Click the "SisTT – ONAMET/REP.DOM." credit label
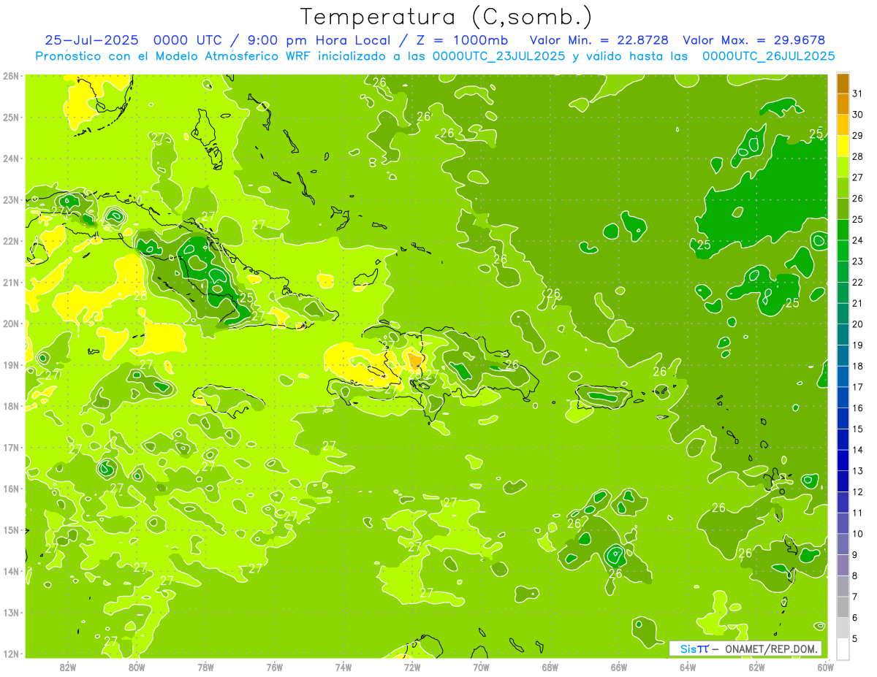This screenshot has width=877, height=677. pyautogui.click(x=746, y=649)
